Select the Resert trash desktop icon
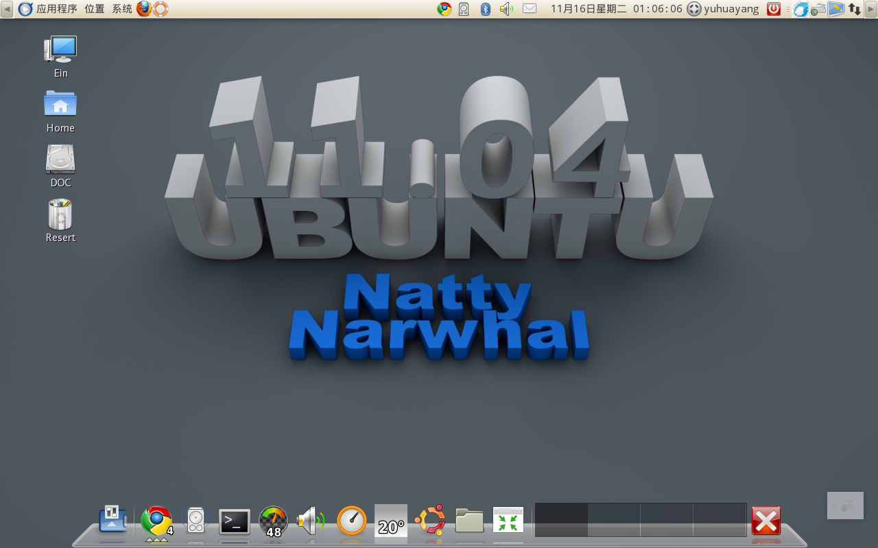This screenshot has height=548, width=878. (60, 221)
